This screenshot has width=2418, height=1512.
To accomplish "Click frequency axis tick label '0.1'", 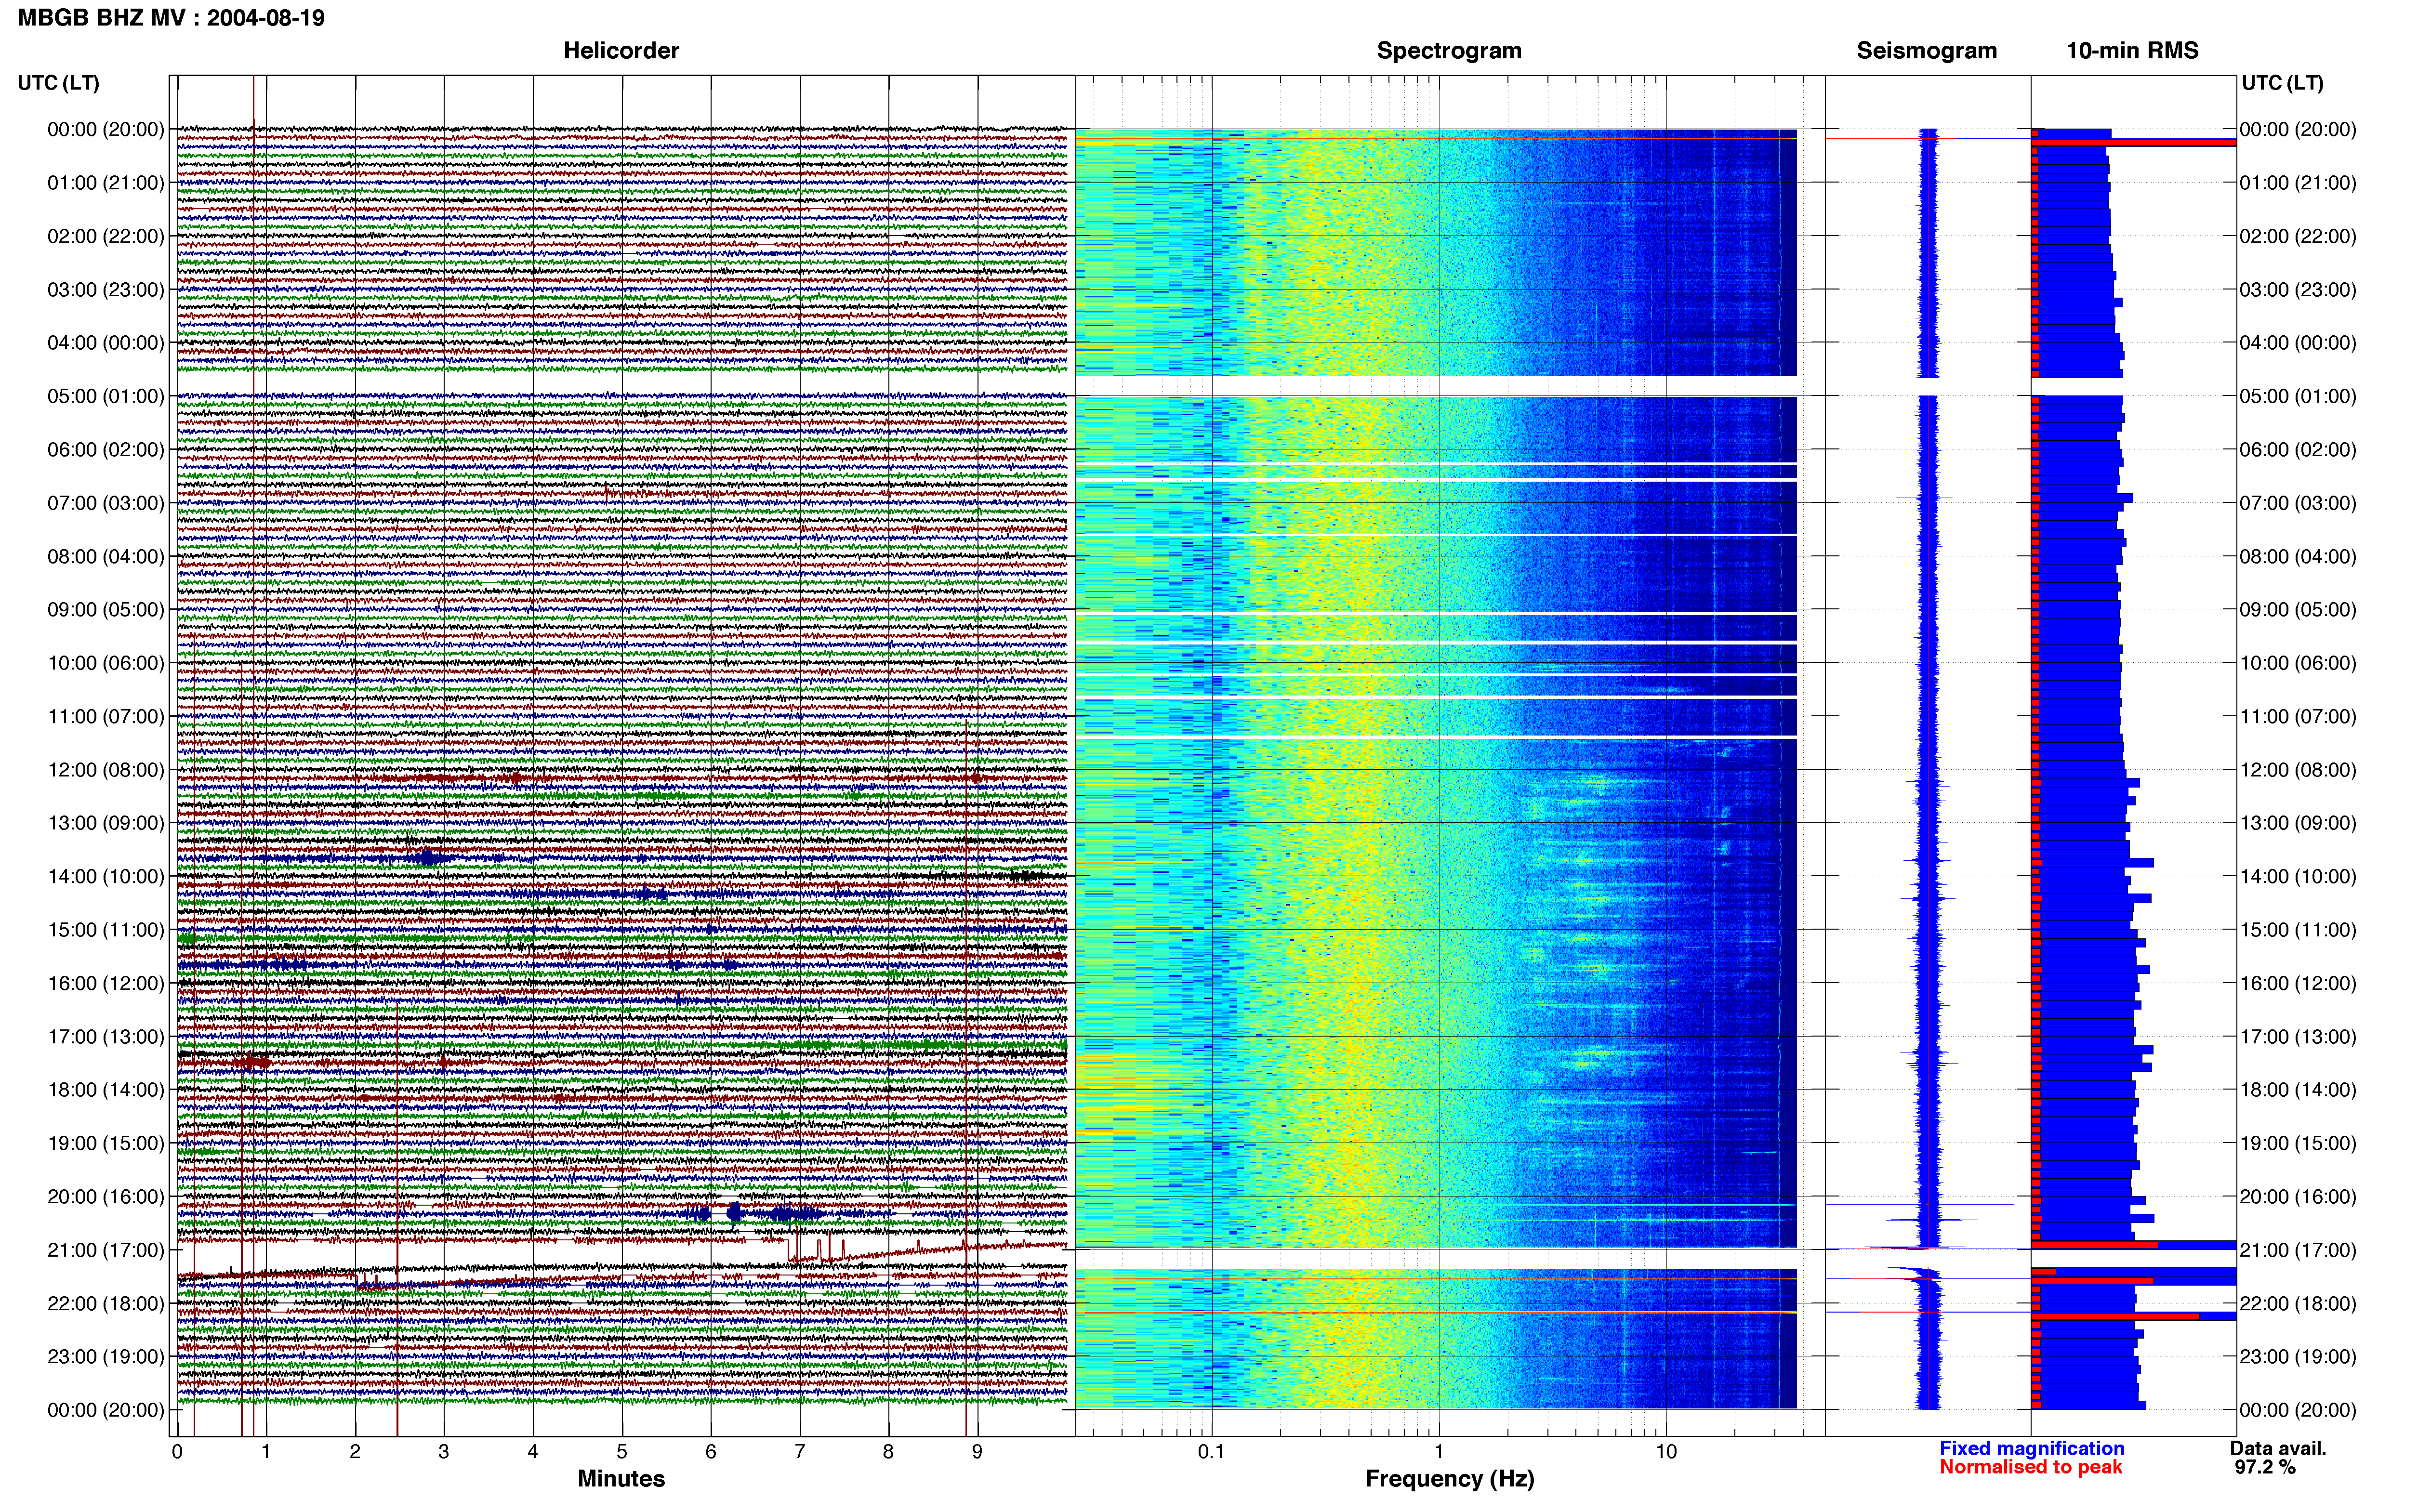I will tap(1212, 1452).
